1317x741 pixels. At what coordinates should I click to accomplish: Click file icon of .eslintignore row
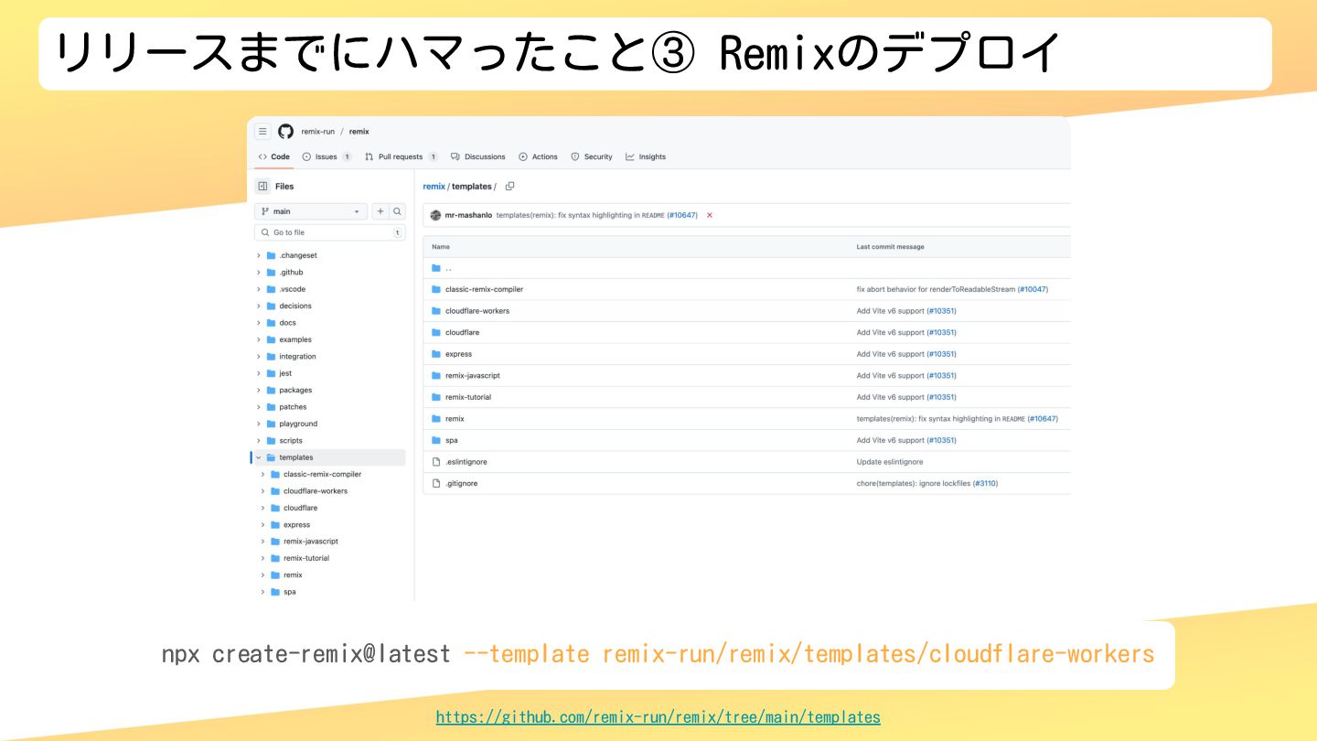pos(436,462)
